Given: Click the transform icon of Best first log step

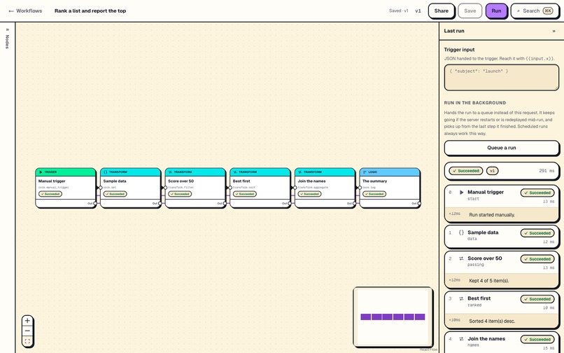Looking at the screenshot, I should tap(462, 298).
